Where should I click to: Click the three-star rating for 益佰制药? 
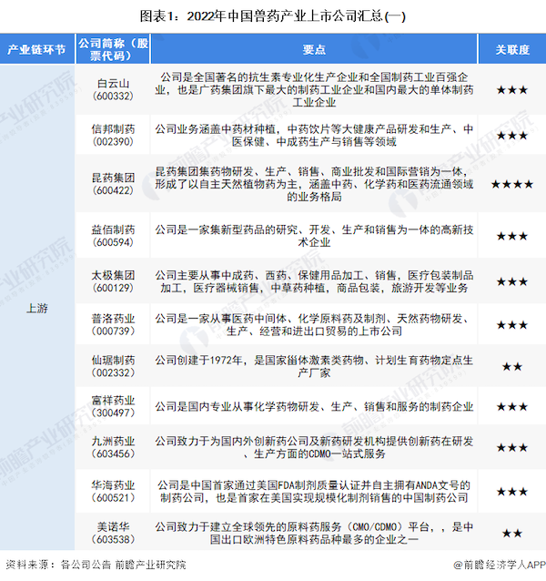pyautogui.click(x=512, y=236)
